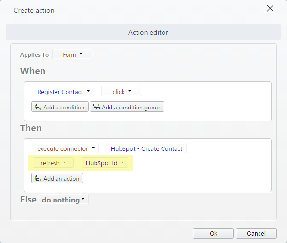Click the arrow next to do nothing
The image size is (287, 243).
coord(83,199)
